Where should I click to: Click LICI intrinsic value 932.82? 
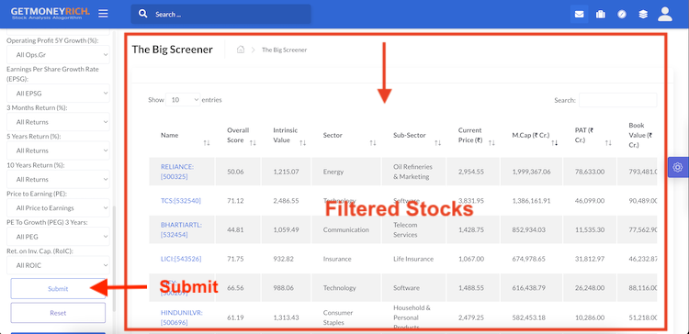click(x=284, y=259)
